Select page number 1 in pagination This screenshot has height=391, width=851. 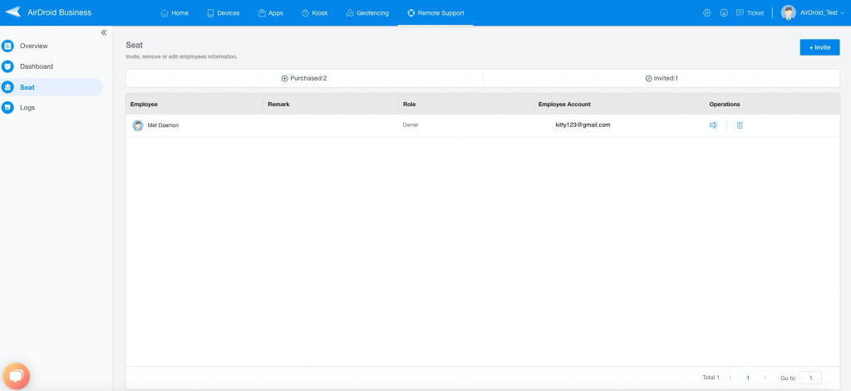pos(748,378)
